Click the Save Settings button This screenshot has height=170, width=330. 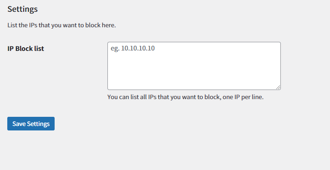click(x=31, y=124)
